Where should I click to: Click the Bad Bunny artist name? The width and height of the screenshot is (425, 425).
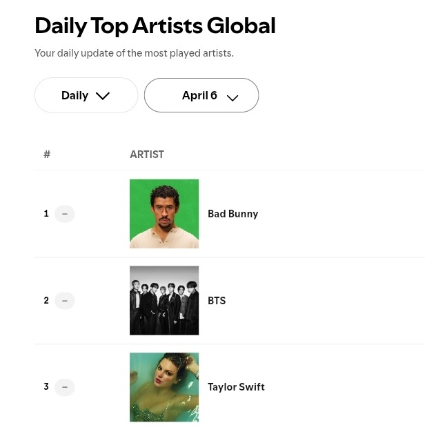coord(233,214)
